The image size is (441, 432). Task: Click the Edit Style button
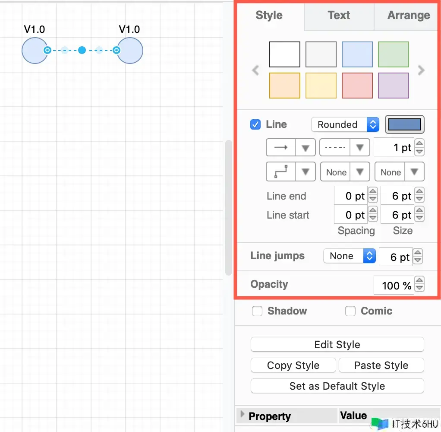pos(337,345)
